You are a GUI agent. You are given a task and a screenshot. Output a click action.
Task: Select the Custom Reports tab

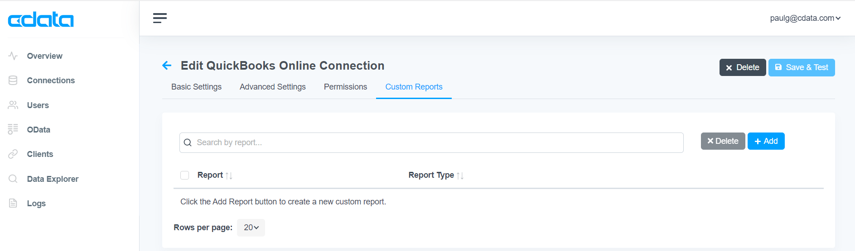pyautogui.click(x=414, y=87)
